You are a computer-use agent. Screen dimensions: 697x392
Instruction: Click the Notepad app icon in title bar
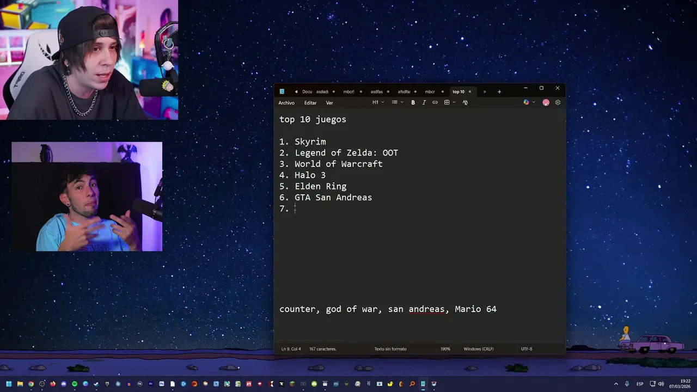pos(282,91)
